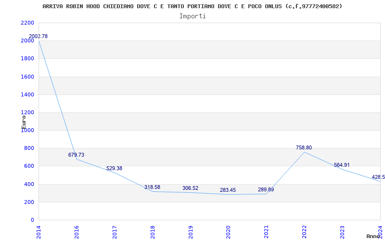Click the 2200 y-axis tick label
This screenshot has height=241, width=385.
click(x=27, y=23)
